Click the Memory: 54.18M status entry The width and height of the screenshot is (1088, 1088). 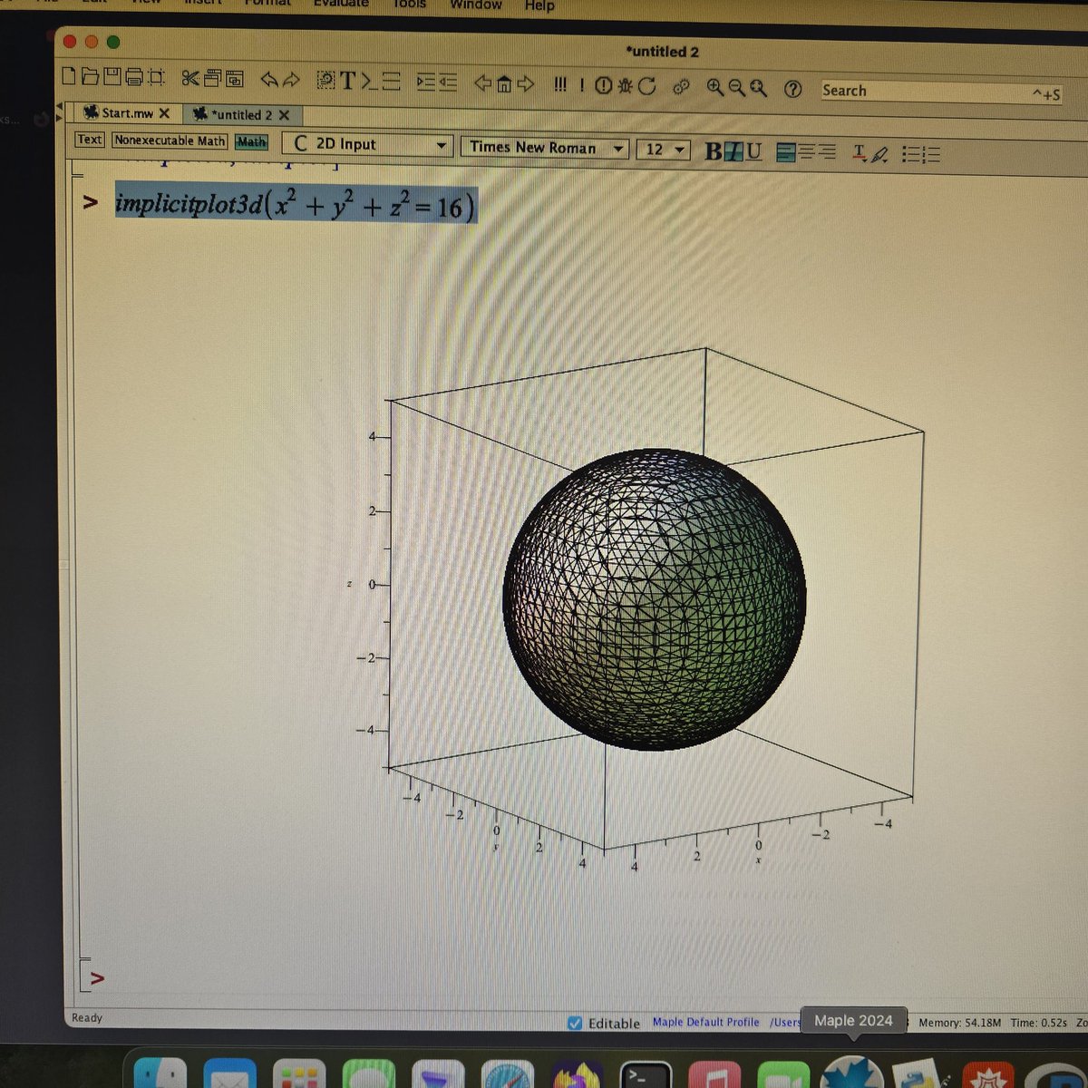pos(959,1023)
